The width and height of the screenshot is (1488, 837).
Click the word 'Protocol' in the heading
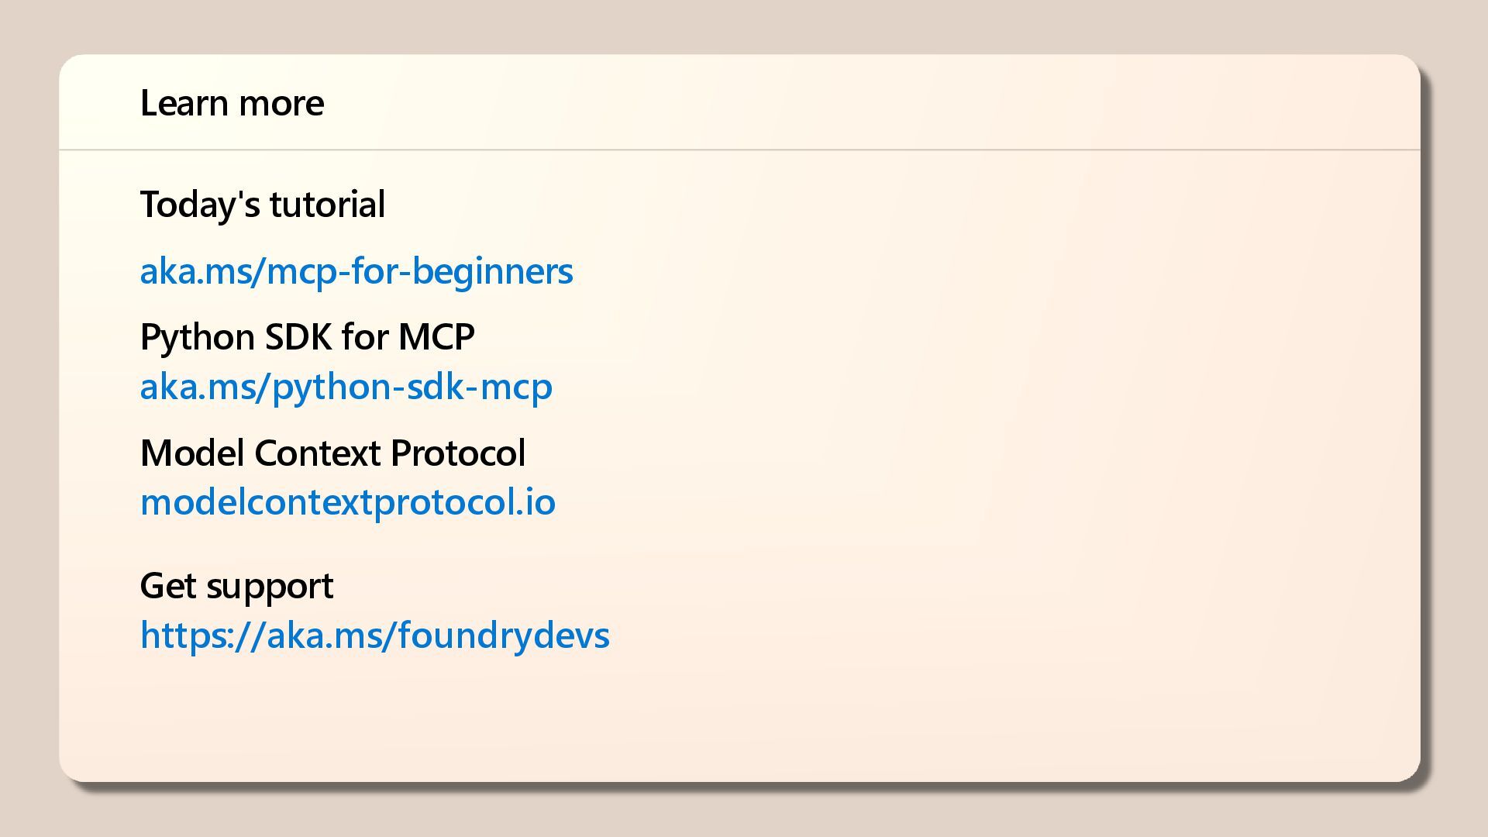click(x=457, y=453)
